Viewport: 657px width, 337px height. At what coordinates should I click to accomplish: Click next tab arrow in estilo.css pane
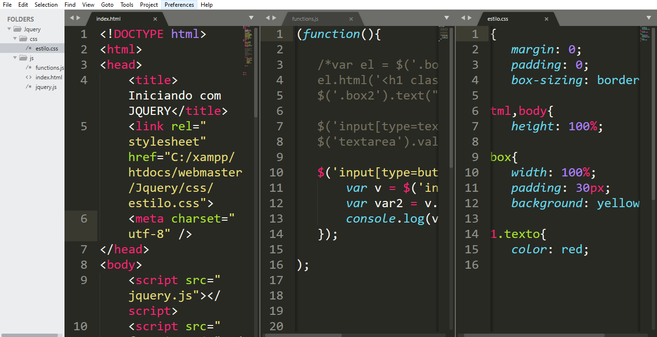[x=470, y=18]
